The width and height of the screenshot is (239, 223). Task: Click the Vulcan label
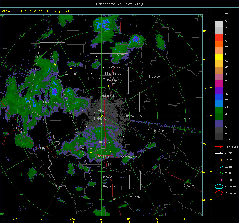135,197
